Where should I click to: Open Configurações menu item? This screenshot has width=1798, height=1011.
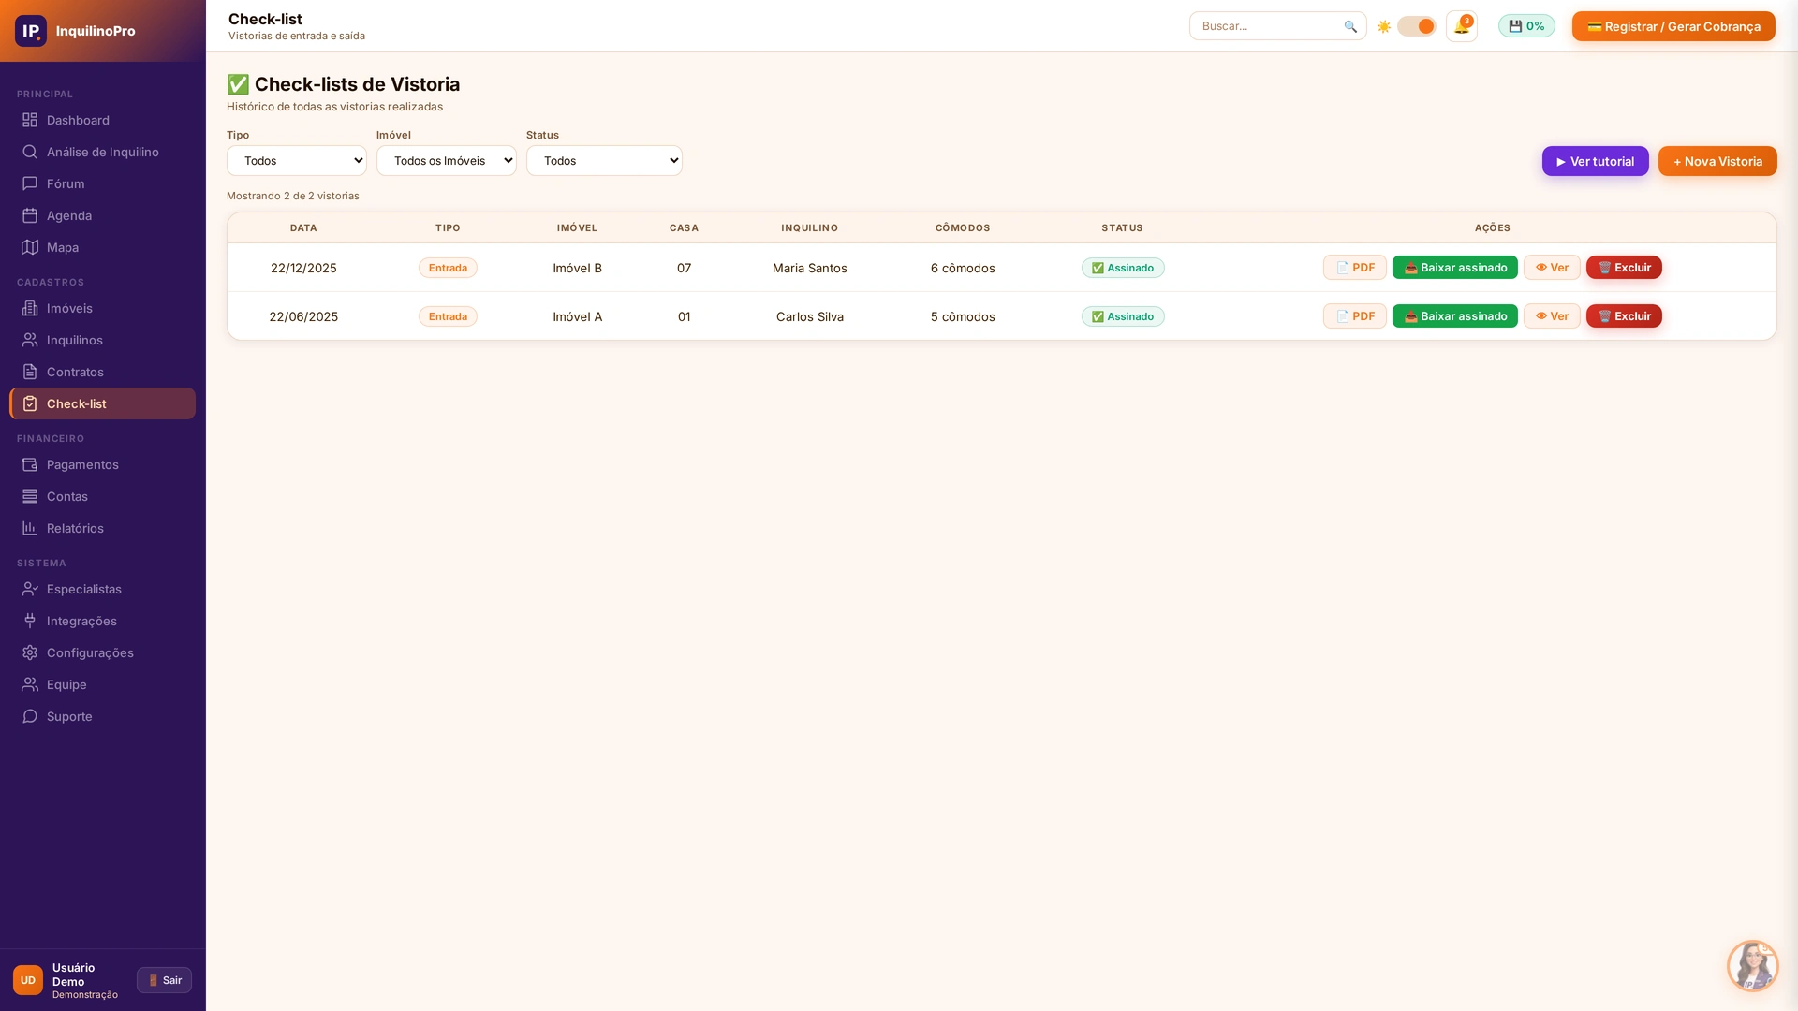click(x=103, y=652)
